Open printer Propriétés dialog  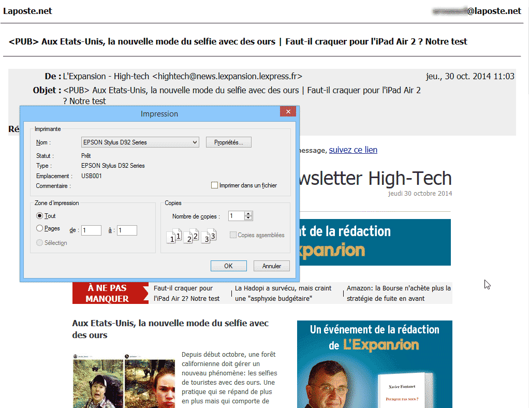228,142
